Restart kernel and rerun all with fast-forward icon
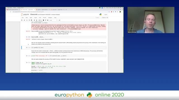Screen dimensions: 179x100 tap(48, 20)
